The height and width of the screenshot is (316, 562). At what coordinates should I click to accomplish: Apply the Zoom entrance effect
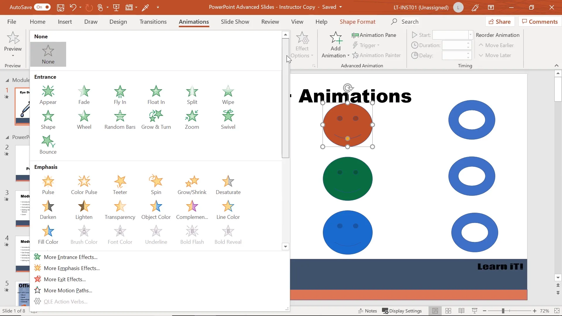pos(192,120)
